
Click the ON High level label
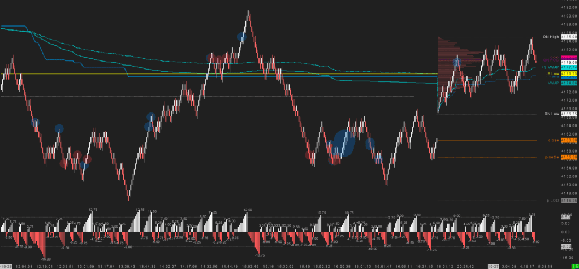click(551, 37)
